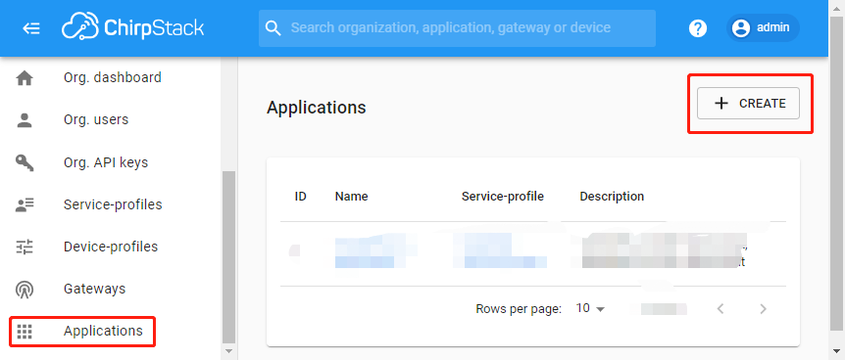The width and height of the screenshot is (845, 360).
Task: Click the Rows per page label
Action: click(x=519, y=309)
